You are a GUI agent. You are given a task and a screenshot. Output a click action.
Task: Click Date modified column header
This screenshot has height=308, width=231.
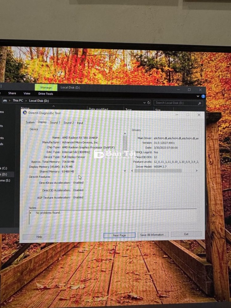tap(99, 109)
